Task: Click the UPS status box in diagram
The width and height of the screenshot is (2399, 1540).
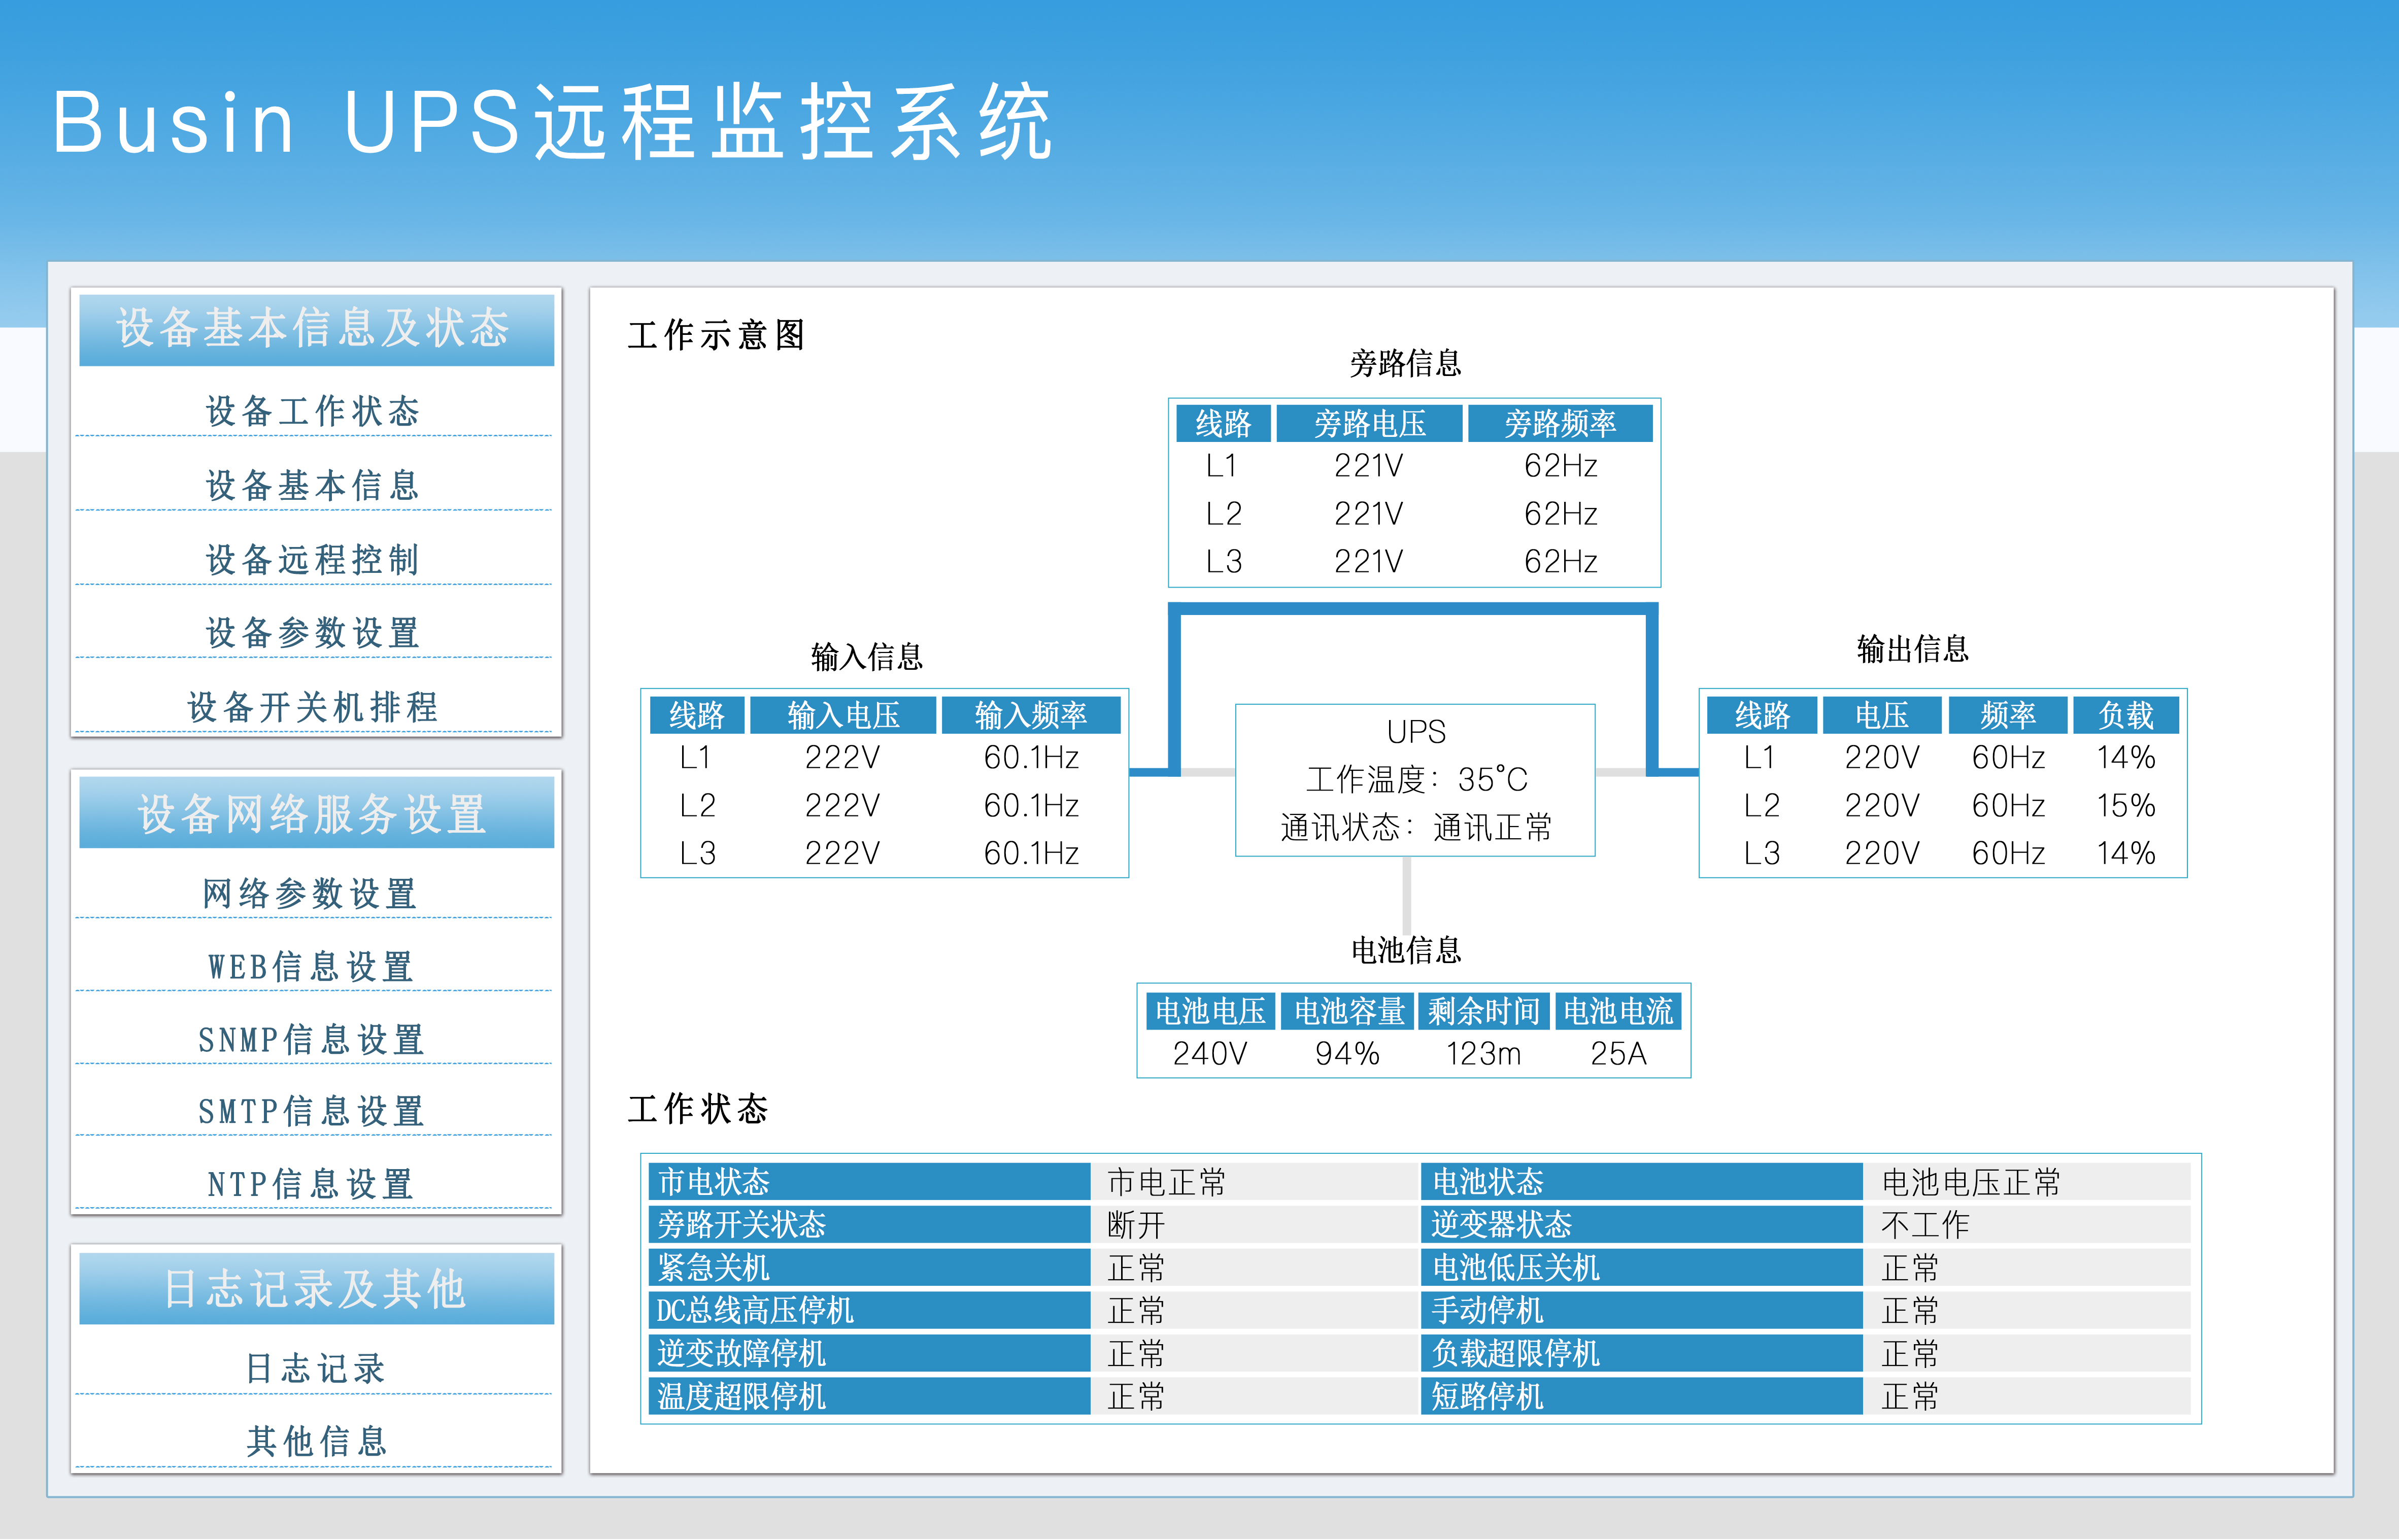Action: tap(1415, 780)
